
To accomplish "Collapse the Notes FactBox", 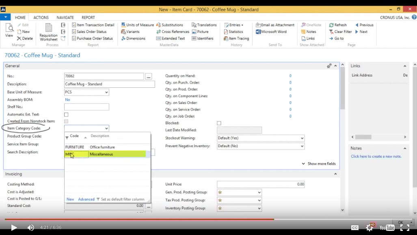I will pos(405,148).
